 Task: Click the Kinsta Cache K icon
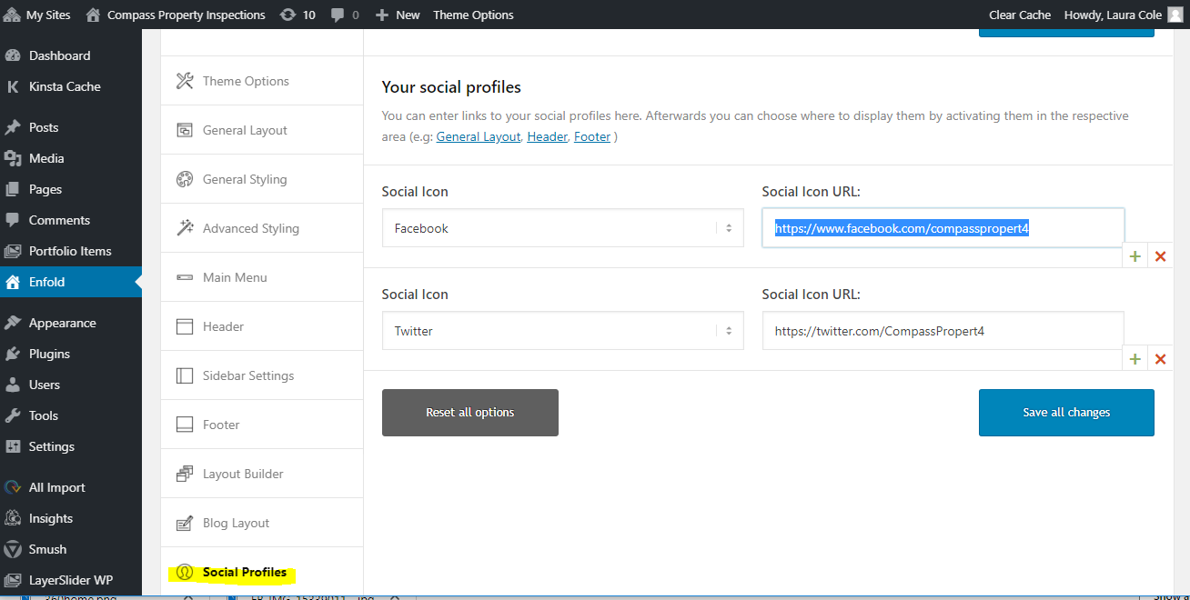[13, 86]
